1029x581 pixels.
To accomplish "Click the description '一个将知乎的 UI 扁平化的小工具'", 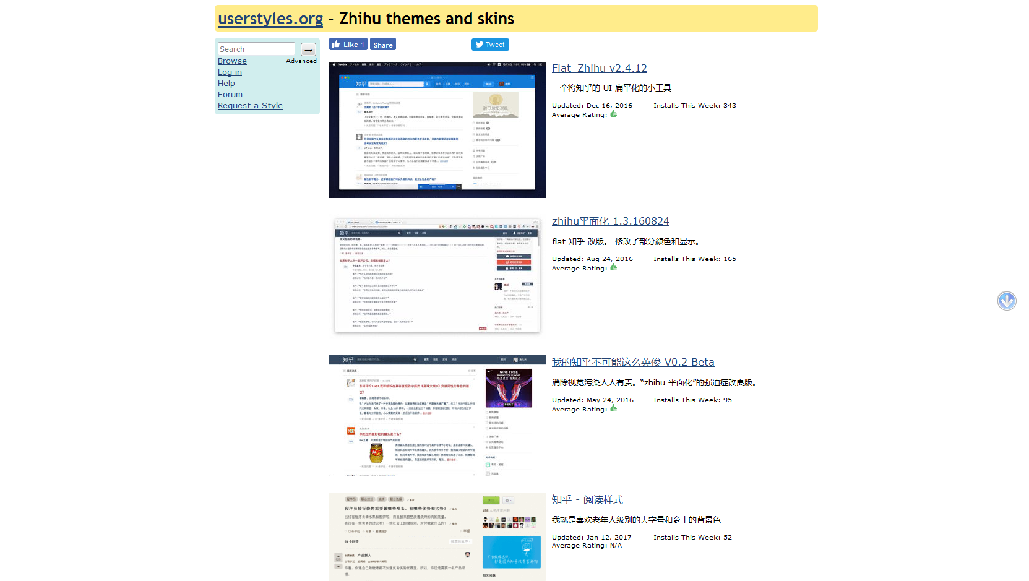I will tap(611, 88).
